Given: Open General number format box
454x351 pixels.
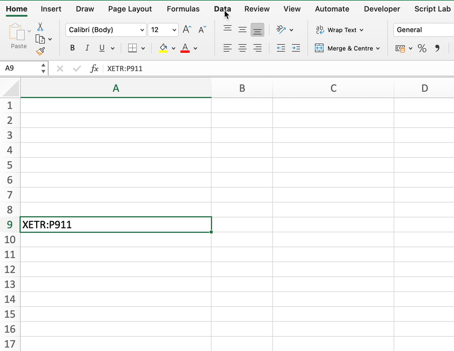Looking at the screenshot, I should pyautogui.click(x=424, y=30).
